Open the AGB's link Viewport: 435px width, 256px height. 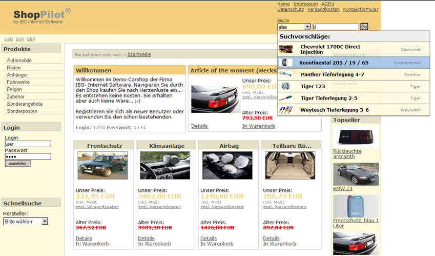point(327,4)
